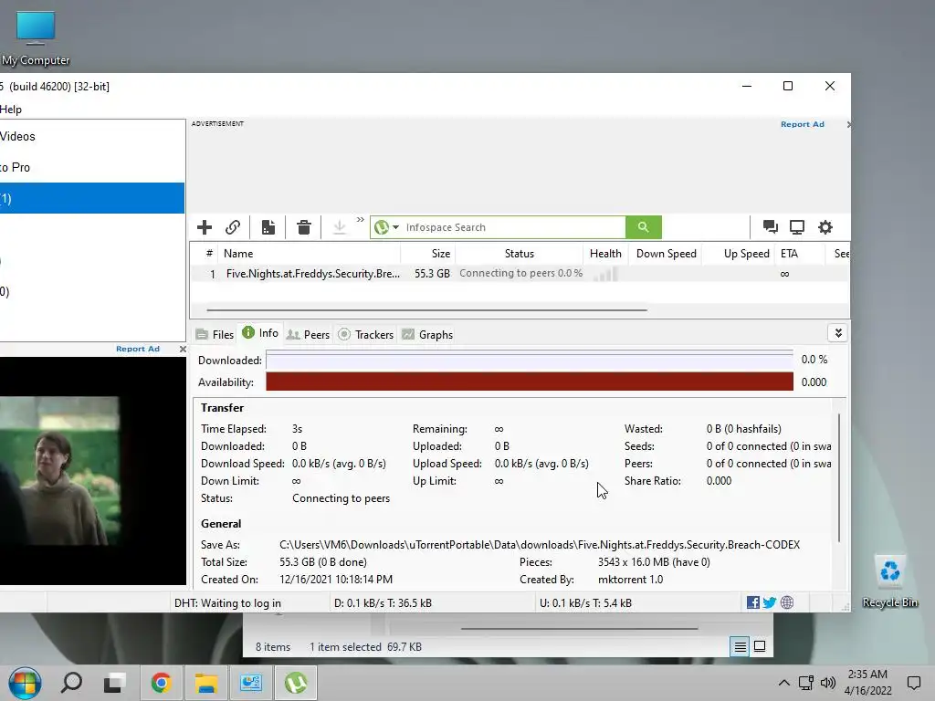The height and width of the screenshot is (701, 935).
Task: Click the Remove Torrent trash icon
Action: (x=304, y=227)
